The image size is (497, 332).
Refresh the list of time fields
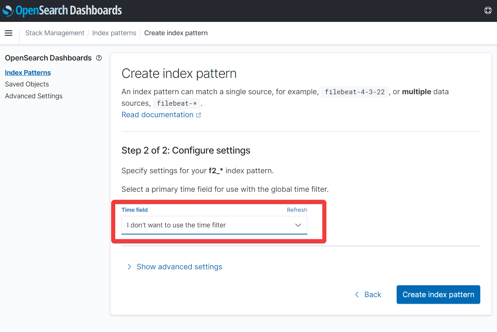297,210
